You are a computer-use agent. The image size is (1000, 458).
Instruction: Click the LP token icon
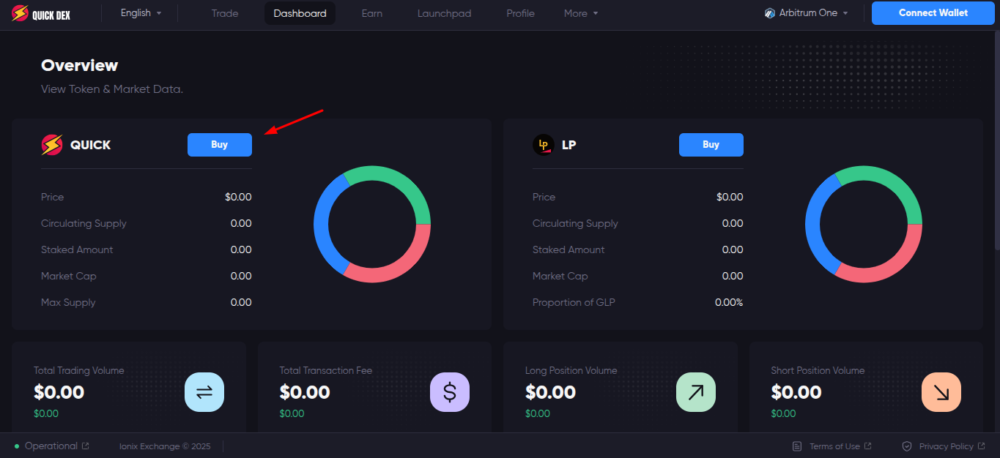[x=543, y=145]
